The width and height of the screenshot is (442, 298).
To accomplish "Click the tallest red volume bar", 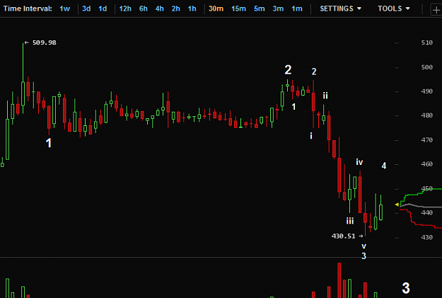I will 339,280.
